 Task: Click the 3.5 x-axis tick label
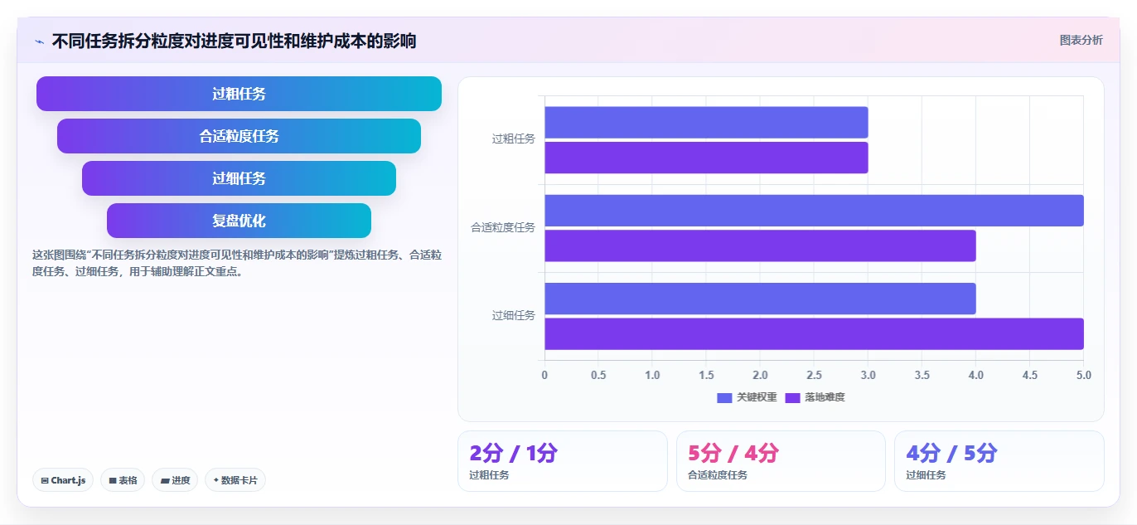[922, 375]
